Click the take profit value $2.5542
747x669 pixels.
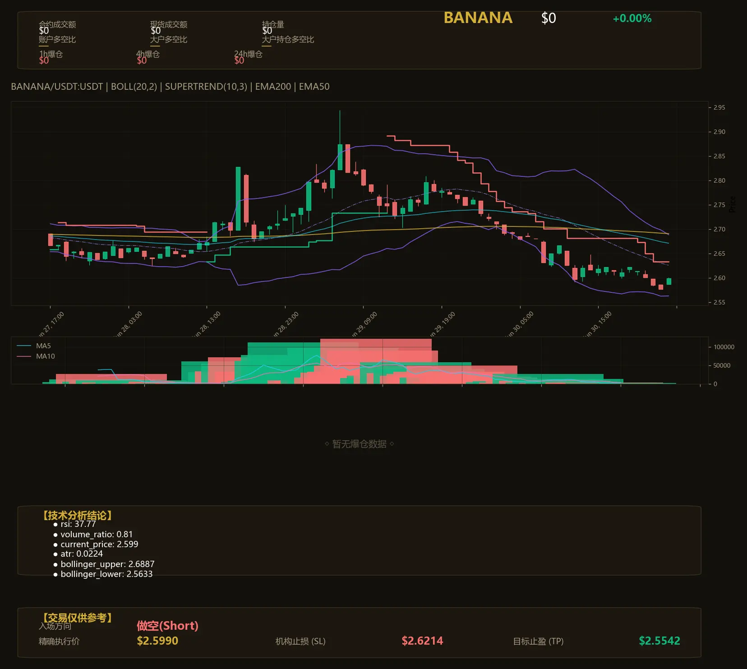click(x=659, y=641)
